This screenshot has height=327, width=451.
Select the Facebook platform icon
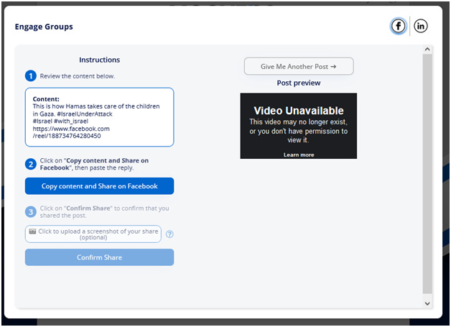398,26
